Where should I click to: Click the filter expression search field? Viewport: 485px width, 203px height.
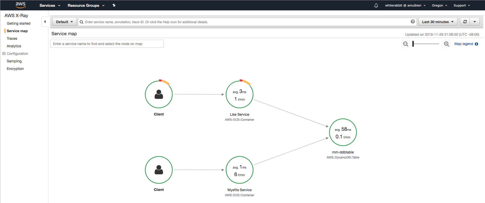(247, 22)
